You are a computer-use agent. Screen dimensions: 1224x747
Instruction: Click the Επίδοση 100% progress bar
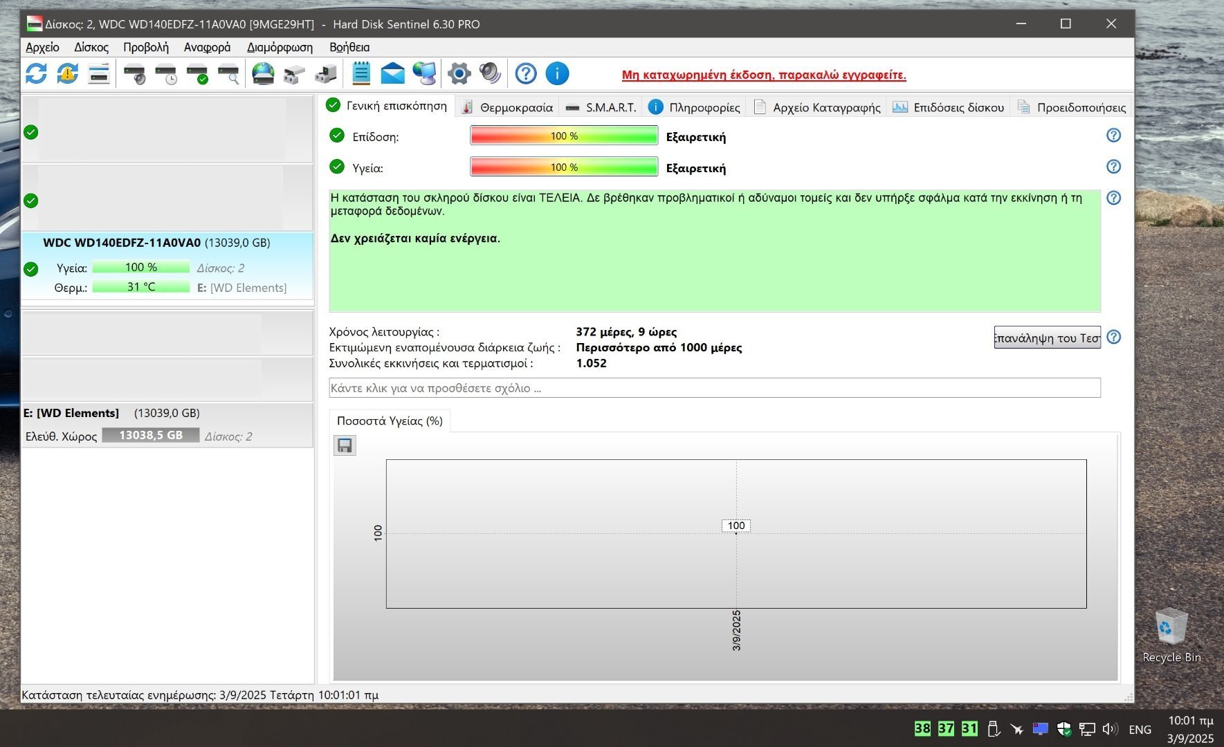point(564,136)
